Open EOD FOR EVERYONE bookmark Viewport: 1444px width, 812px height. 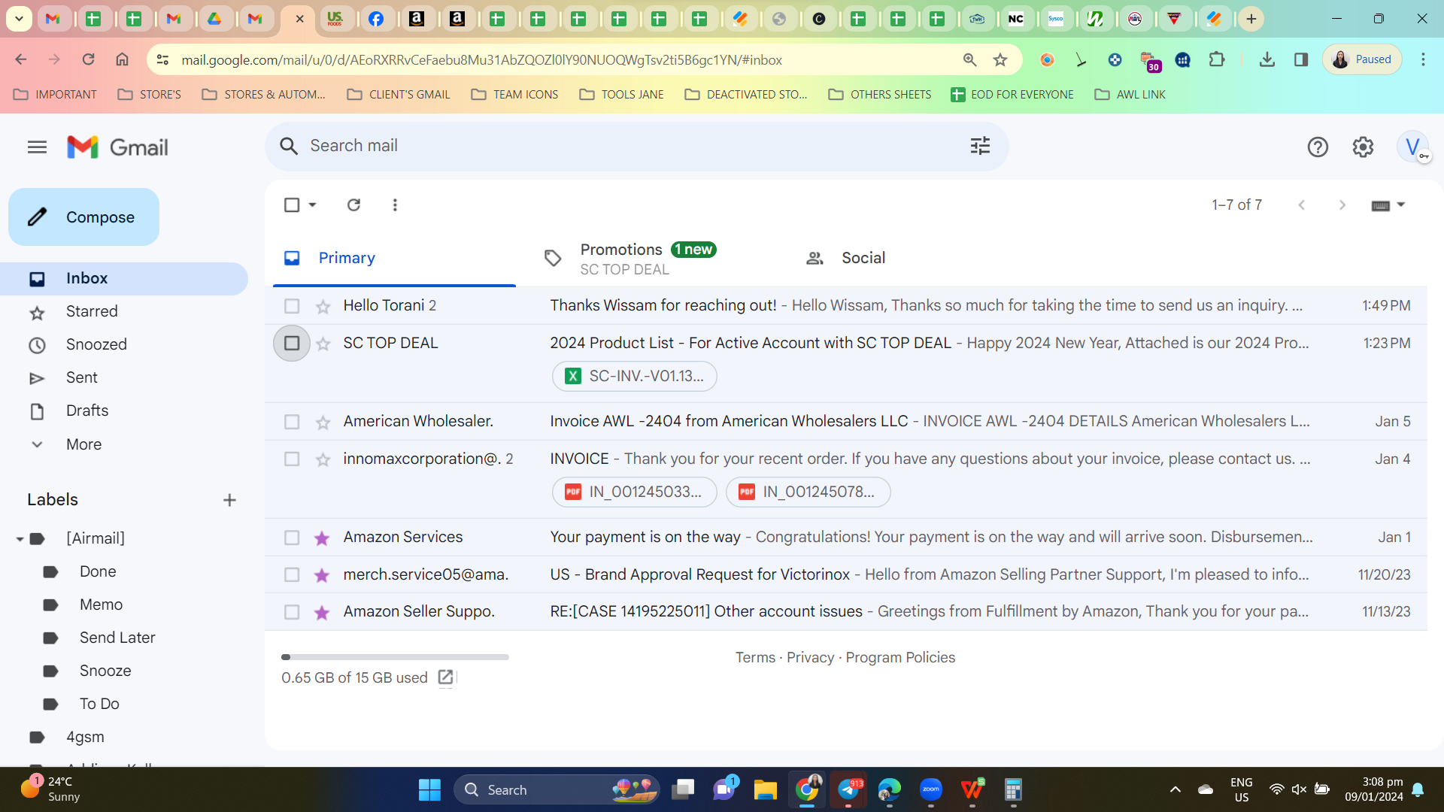tap(1012, 95)
